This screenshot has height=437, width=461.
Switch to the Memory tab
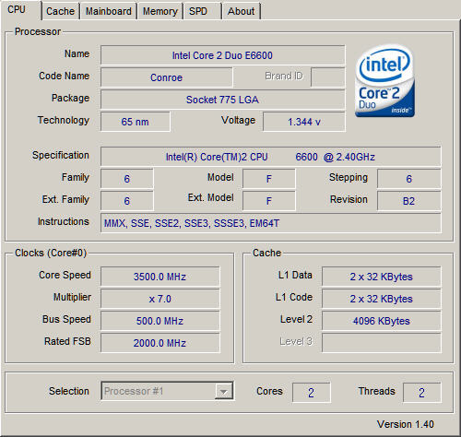click(160, 11)
